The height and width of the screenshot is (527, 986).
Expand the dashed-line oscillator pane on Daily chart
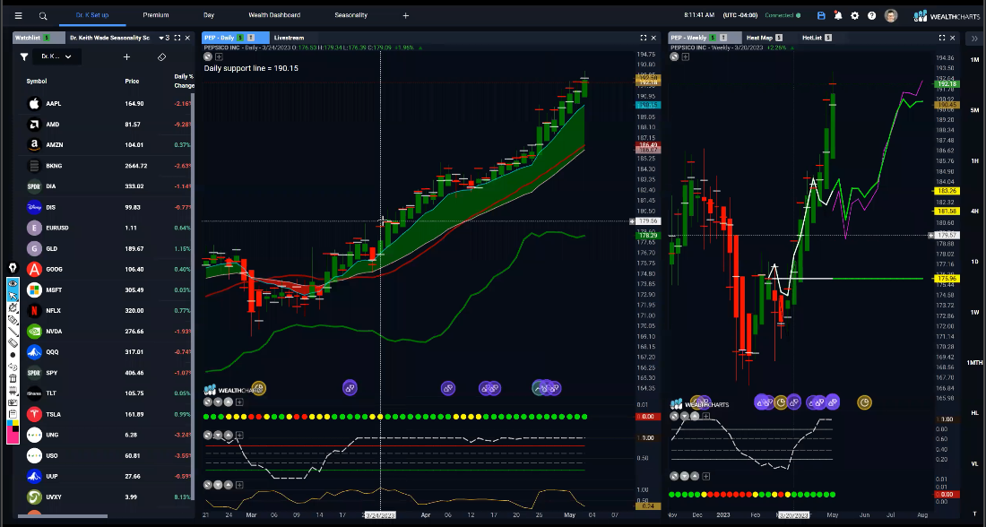point(239,435)
